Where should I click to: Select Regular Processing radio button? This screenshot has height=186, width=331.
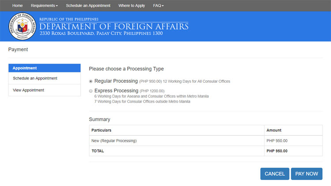pyautogui.click(x=91, y=81)
